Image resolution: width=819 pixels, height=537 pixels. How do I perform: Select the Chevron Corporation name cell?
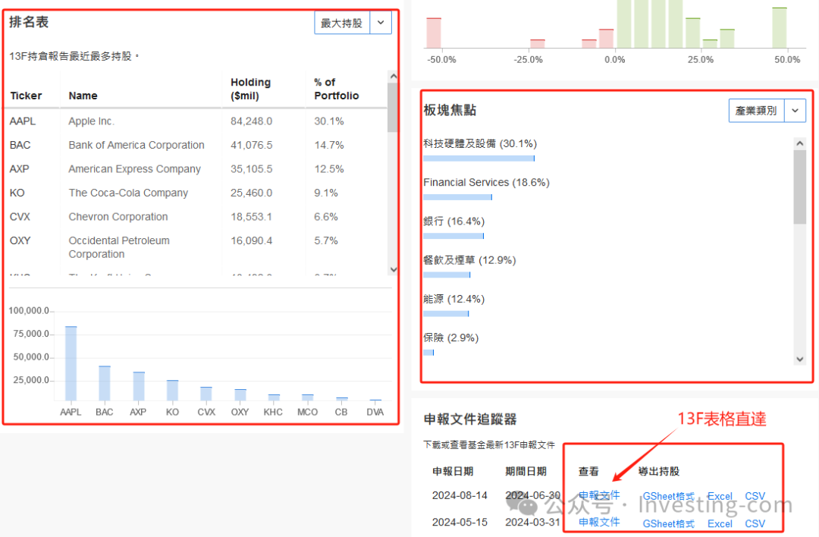tap(118, 217)
